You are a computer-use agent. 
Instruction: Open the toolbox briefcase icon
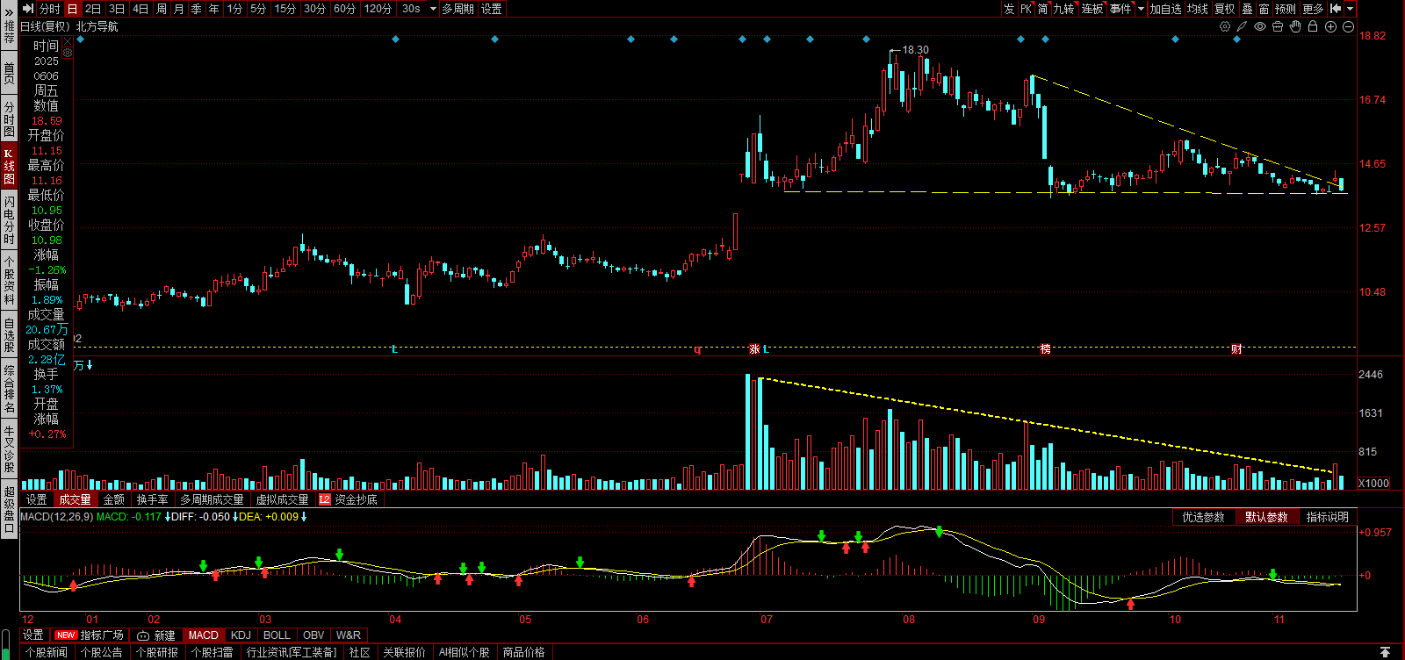tap(1278, 26)
